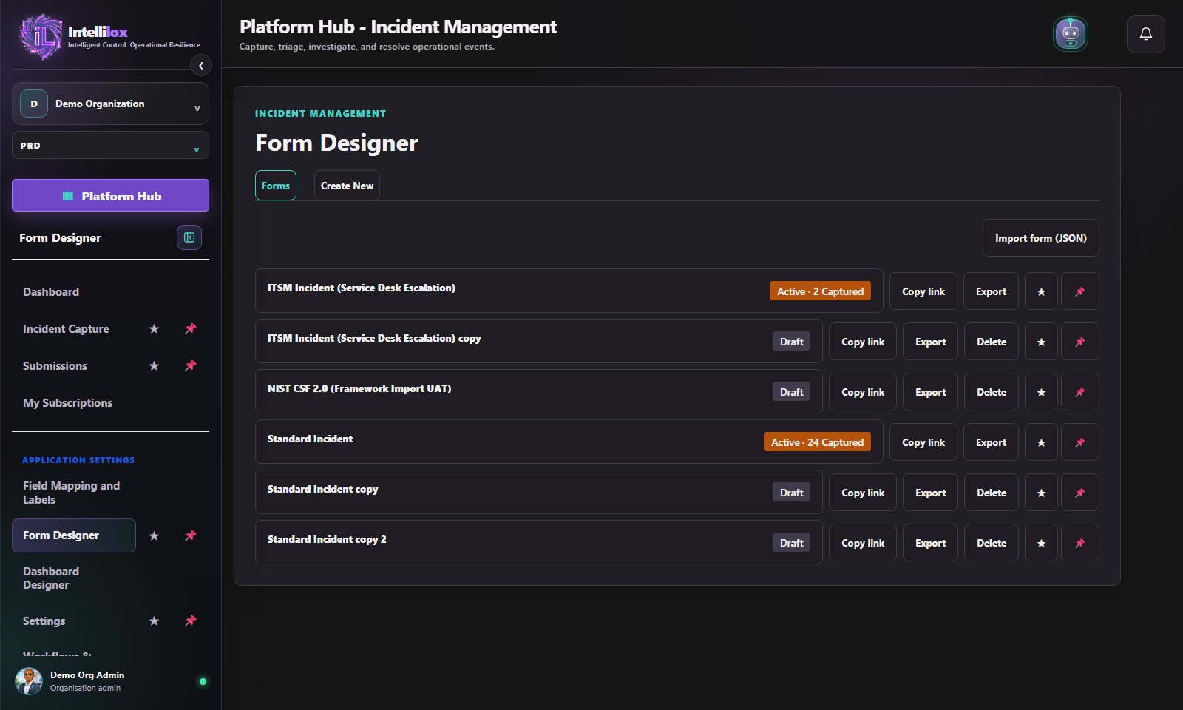
Task: Open Incident Capture in the sidebar
Action: tap(66, 329)
